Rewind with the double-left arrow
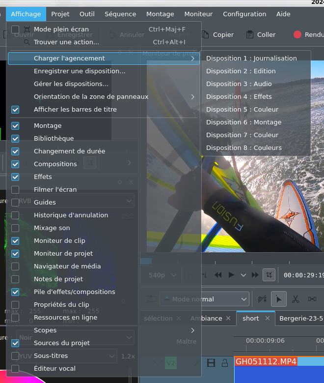Image resolution: width=324 pixels, height=383 pixels. tap(218, 275)
